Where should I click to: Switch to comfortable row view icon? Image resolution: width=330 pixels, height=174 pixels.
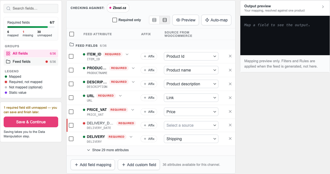(x=165, y=20)
